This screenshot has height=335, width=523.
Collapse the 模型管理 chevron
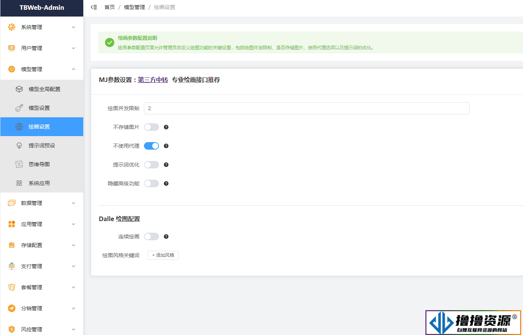coord(73,69)
